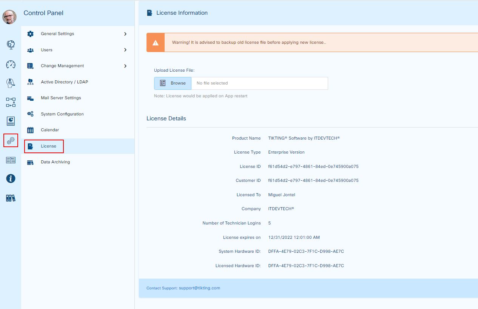Select the Calendar menu entry
Screen dimensions: 478x309
click(50, 130)
